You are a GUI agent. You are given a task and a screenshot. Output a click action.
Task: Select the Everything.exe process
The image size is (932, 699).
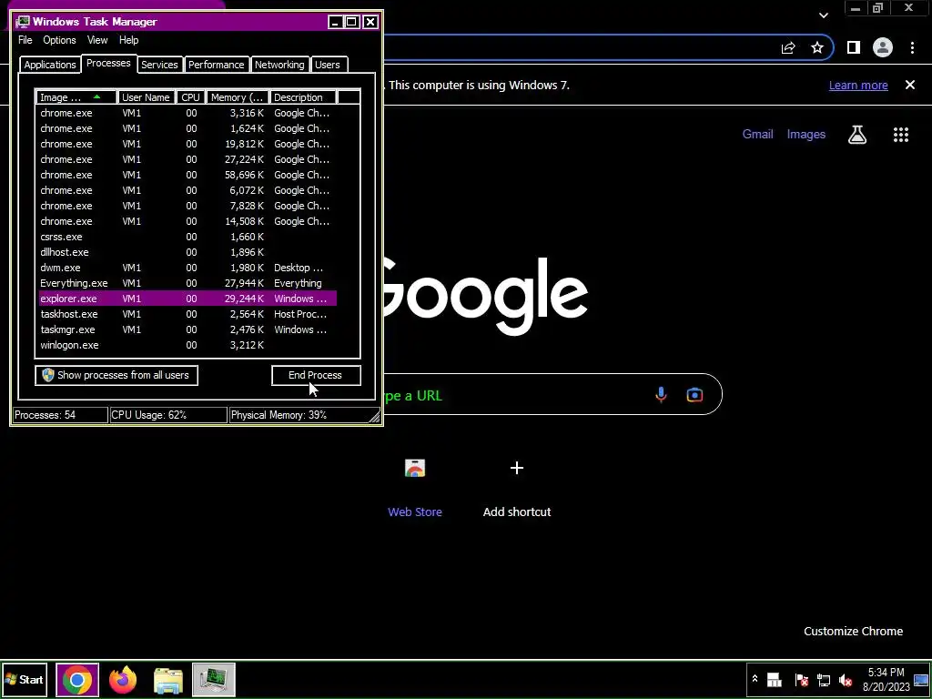click(187, 283)
